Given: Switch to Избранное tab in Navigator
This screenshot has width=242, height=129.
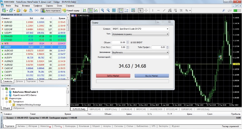Looking at the screenshot, I should click(x=19, y=108).
